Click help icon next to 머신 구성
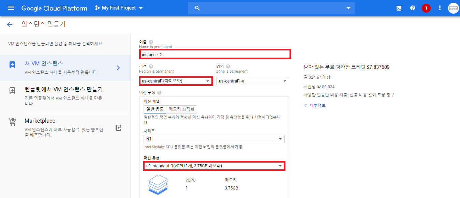Viewport: 460px width, 198px height. (159, 92)
